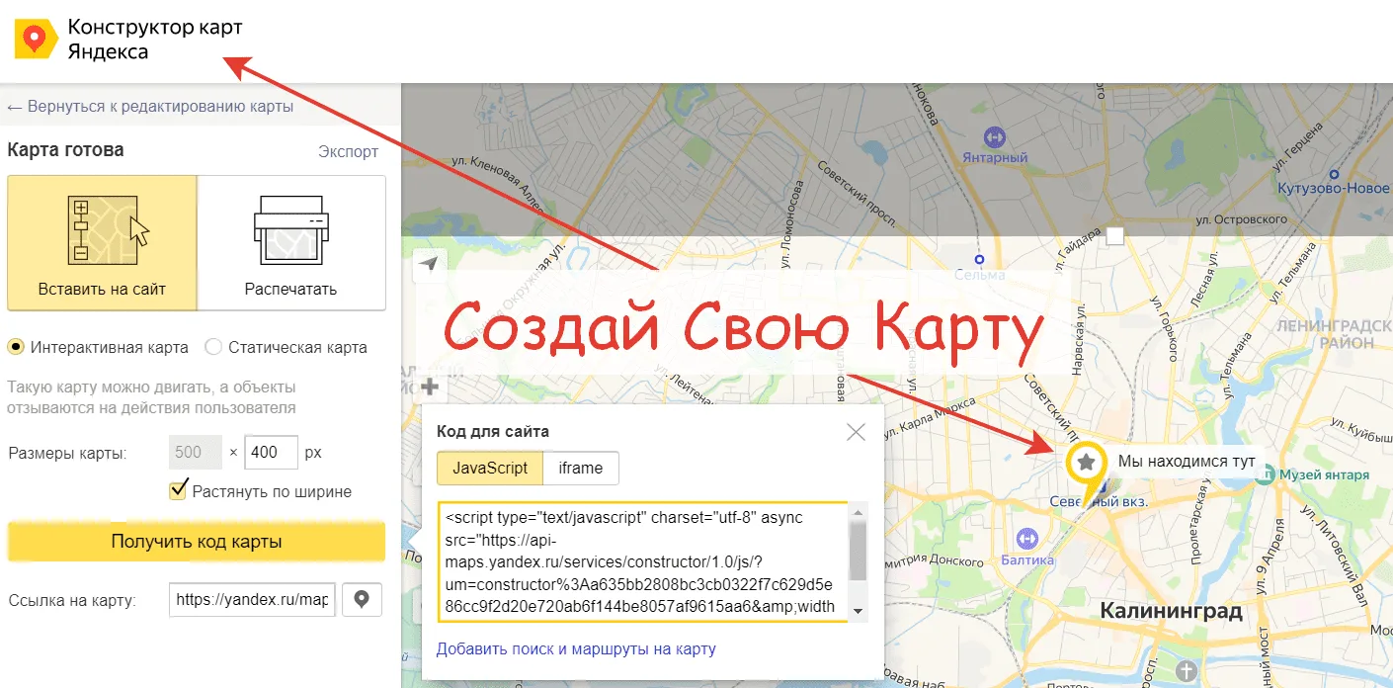Click the star placemark on the map
The width and height of the screenshot is (1393, 688).
click(1086, 463)
